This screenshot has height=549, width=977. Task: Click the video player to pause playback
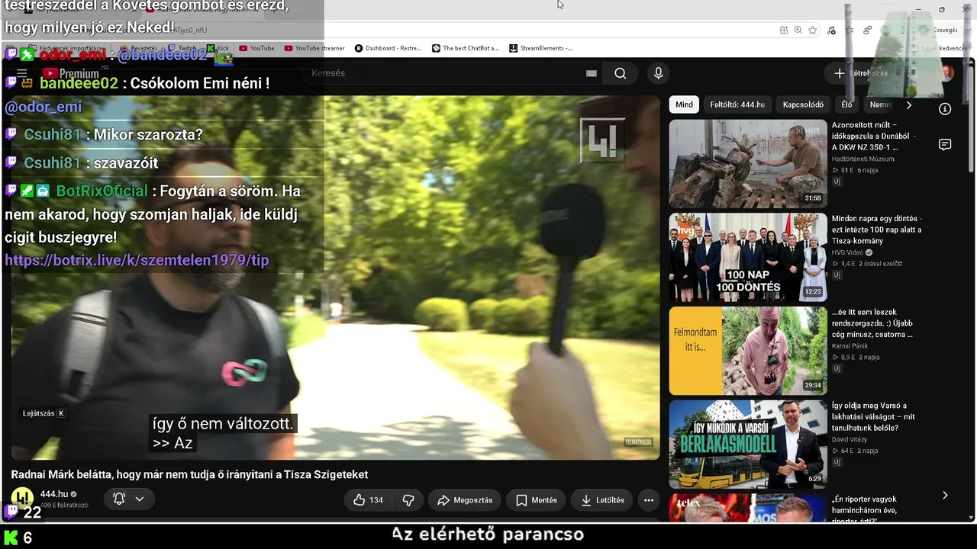(x=336, y=278)
